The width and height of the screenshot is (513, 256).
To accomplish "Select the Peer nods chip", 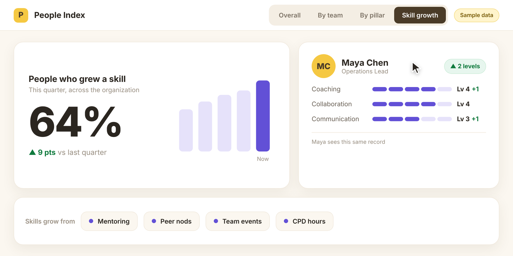I will coord(172,221).
